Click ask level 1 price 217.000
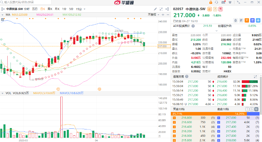 click(x=231, y=118)
